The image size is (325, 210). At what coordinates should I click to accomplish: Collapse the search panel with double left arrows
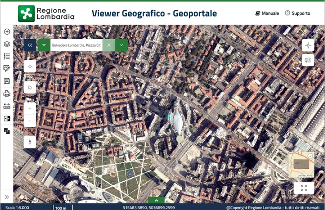coord(30,45)
